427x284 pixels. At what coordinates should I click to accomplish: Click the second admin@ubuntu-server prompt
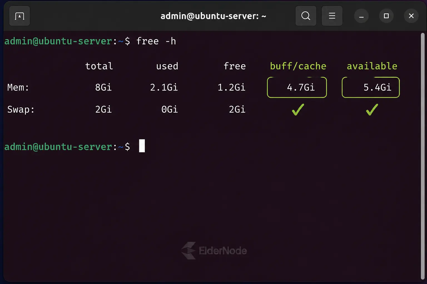pyautogui.click(x=67, y=146)
